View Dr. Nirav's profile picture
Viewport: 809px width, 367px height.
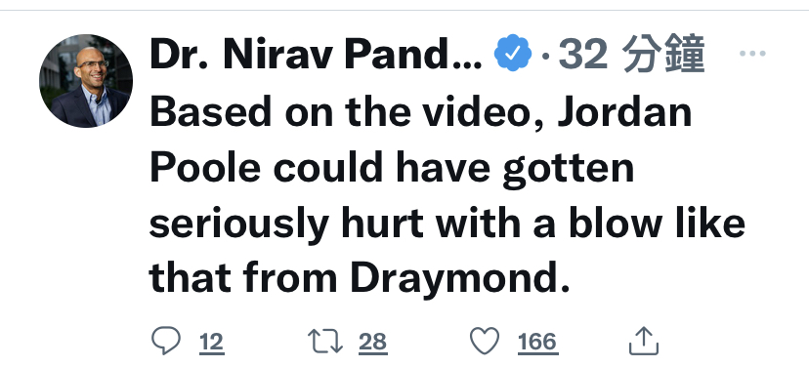(86, 81)
